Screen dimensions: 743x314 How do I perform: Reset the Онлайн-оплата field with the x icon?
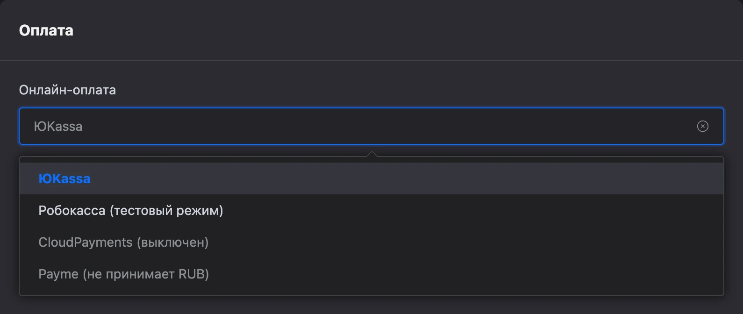pos(702,126)
